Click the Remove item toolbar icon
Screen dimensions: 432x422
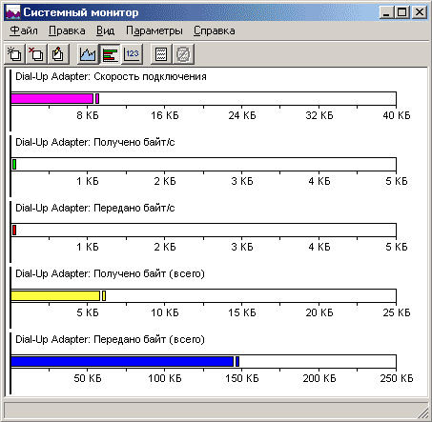coord(36,54)
